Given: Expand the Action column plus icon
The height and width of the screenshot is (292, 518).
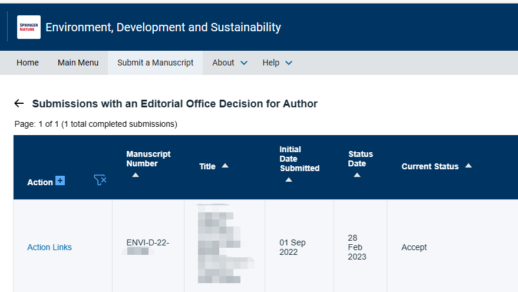Looking at the screenshot, I should click(x=60, y=181).
